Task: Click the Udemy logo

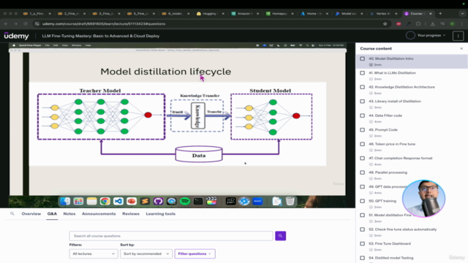Action: (x=16, y=36)
